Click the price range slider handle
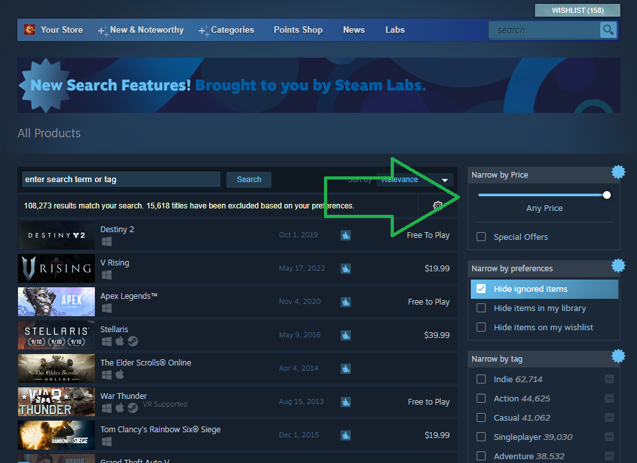Image resolution: width=637 pixels, height=463 pixels. tap(607, 195)
